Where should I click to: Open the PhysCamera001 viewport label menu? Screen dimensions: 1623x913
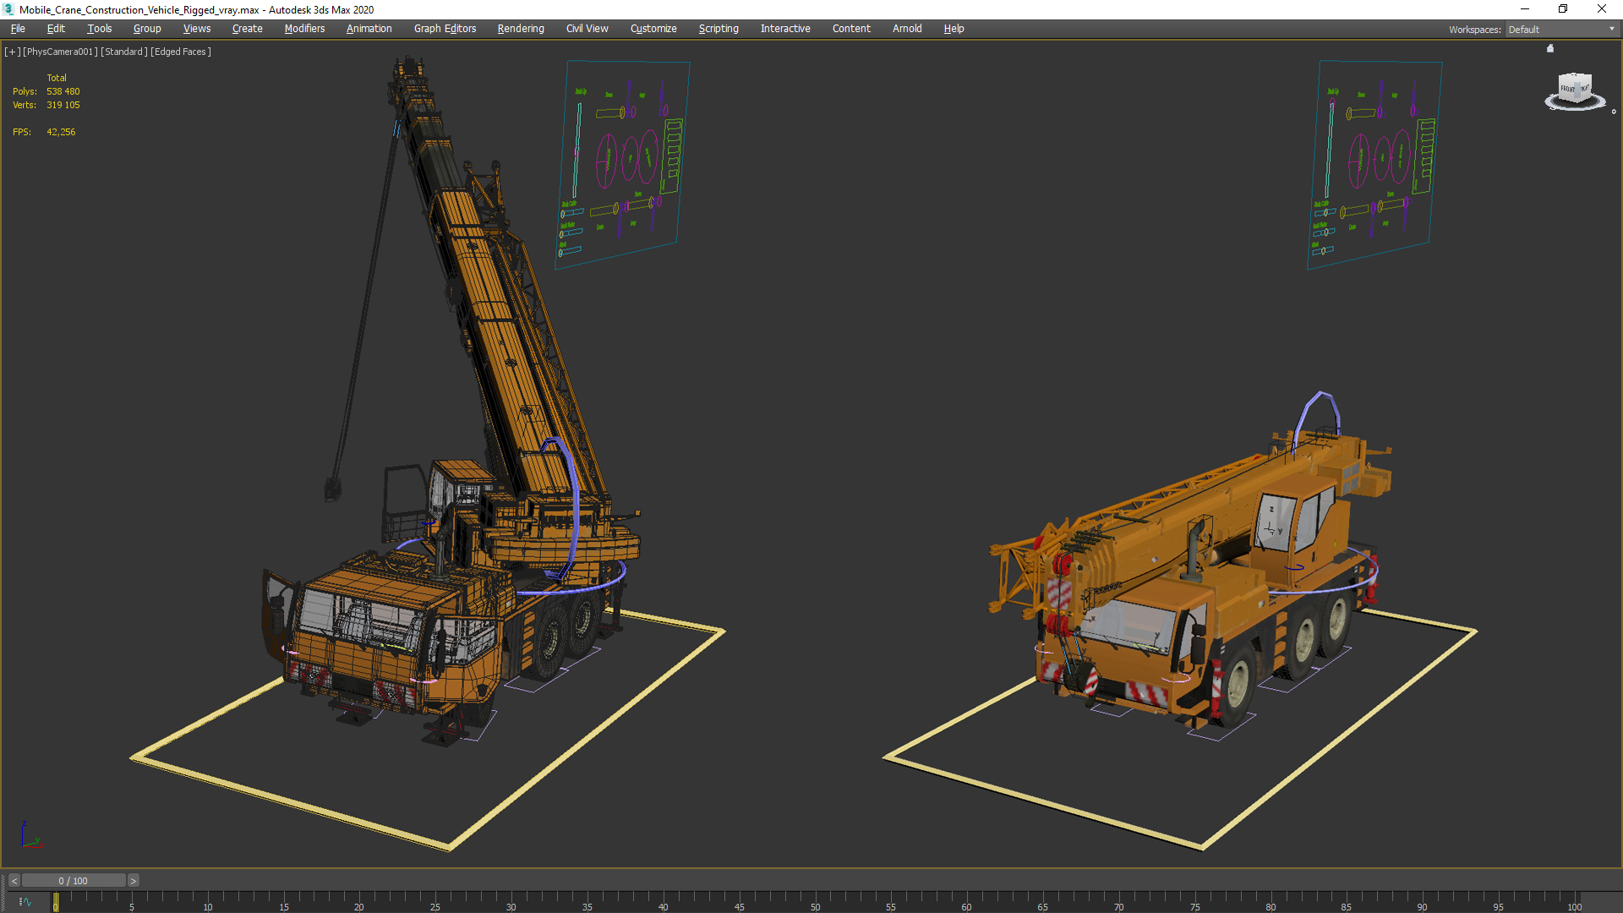pos(60,52)
